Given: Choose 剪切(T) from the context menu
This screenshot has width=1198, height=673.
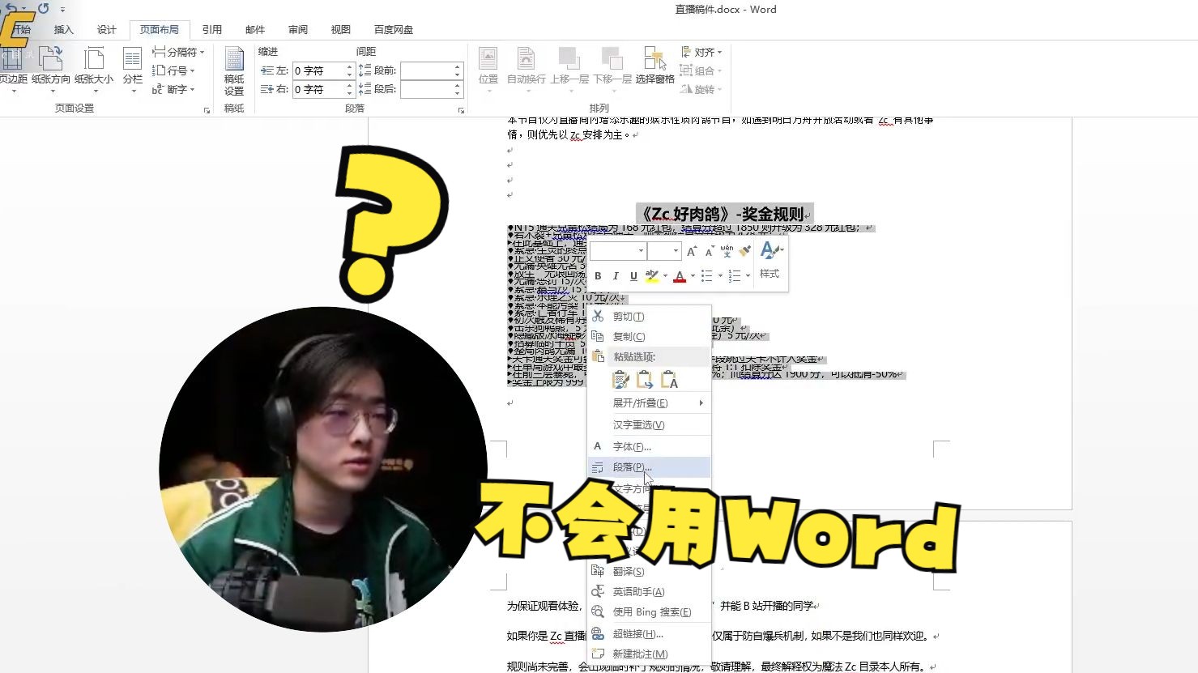Looking at the screenshot, I should 649,317.
